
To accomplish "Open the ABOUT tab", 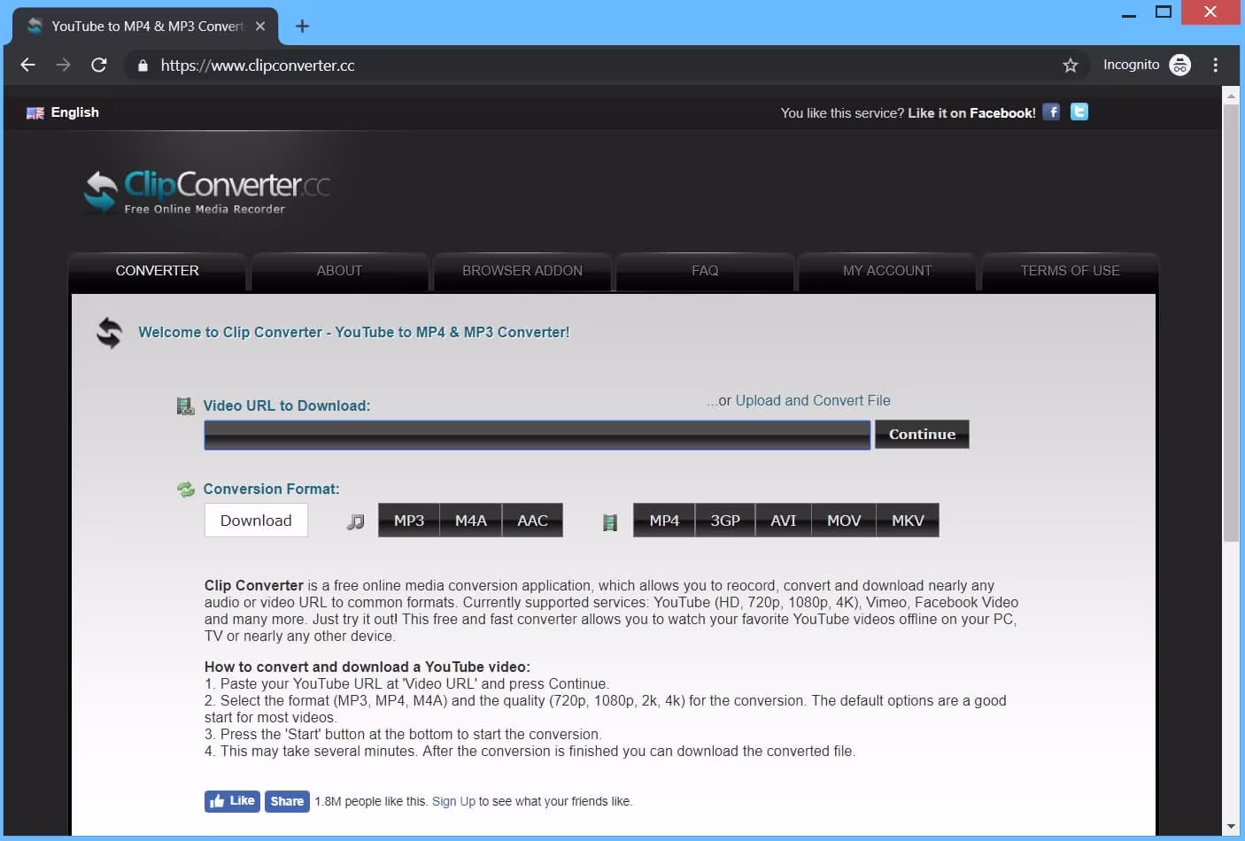I will tap(340, 271).
